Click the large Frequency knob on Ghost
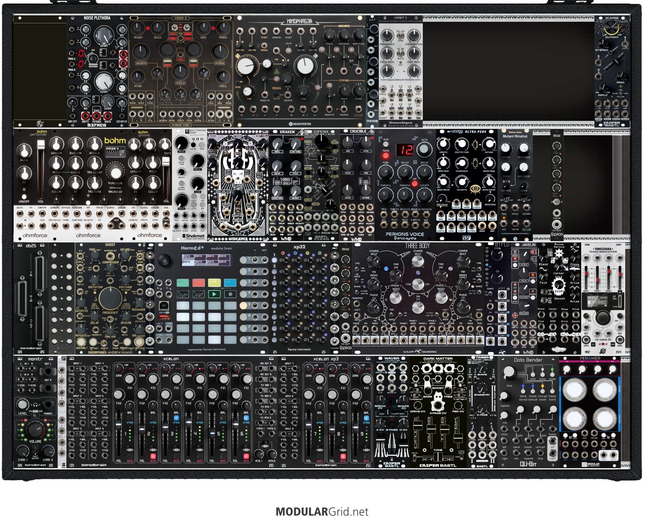Viewport: 645px width, 521px height. (110, 298)
